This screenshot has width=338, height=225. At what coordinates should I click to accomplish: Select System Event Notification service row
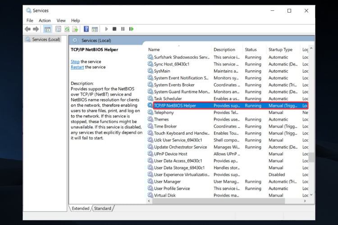coord(228,78)
